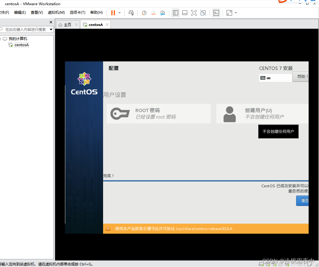Click the hard disk device icon in status bar
Screen dimensions: 319x267
(x=261, y=264)
